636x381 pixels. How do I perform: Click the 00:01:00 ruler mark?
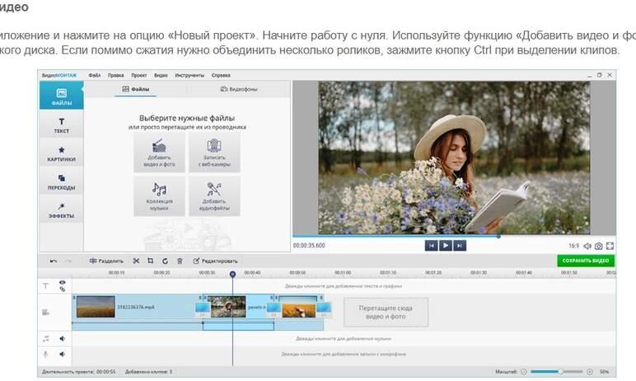click(x=343, y=272)
